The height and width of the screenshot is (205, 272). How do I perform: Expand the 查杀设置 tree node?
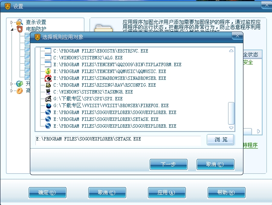[x=12, y=22]
